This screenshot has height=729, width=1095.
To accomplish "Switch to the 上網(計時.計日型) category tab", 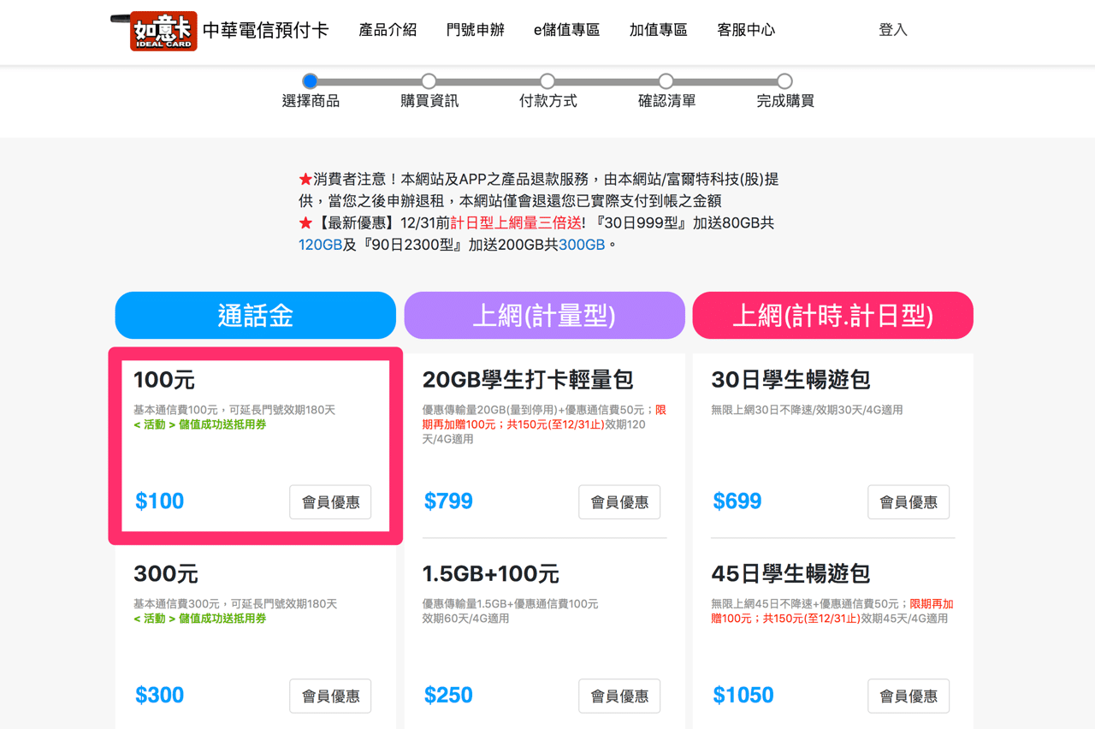I will coord(833,316).
